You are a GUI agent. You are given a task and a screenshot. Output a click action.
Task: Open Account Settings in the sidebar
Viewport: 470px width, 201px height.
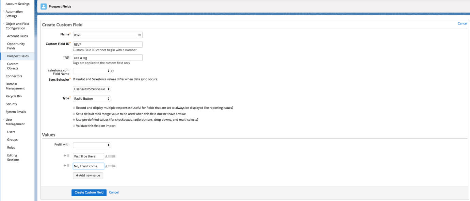17,4
